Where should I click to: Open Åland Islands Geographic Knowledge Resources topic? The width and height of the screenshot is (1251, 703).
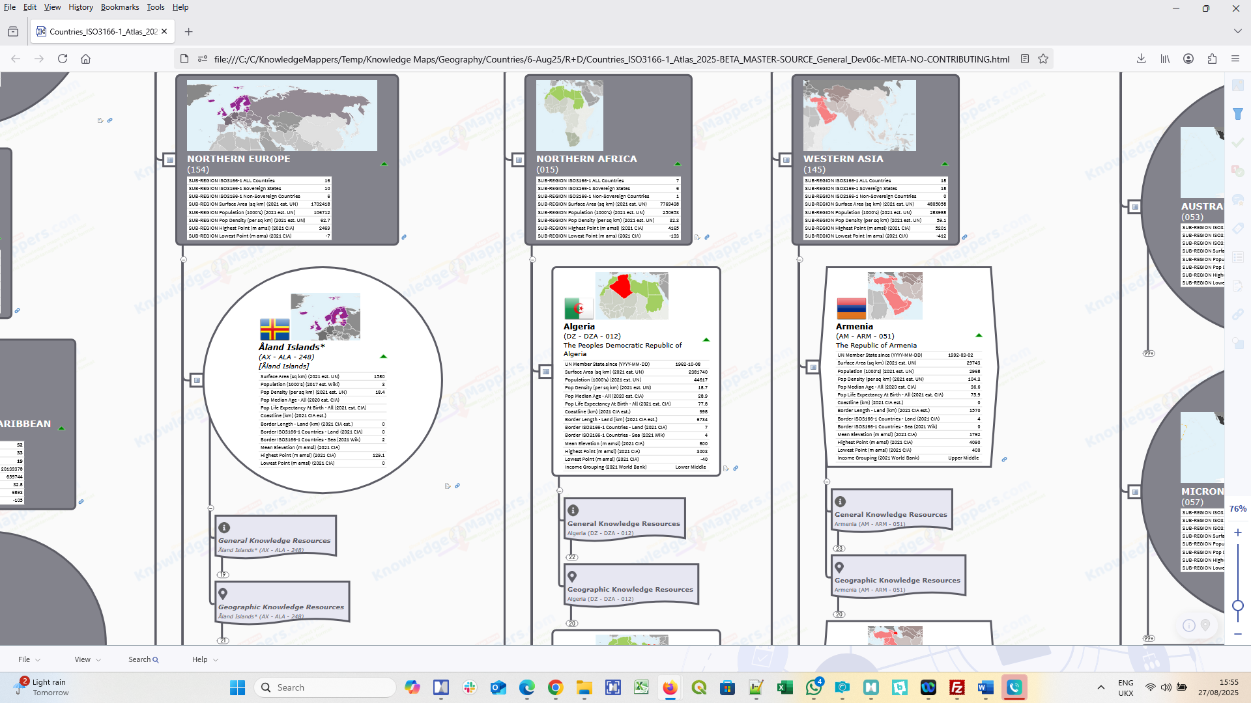pos(283,601)
